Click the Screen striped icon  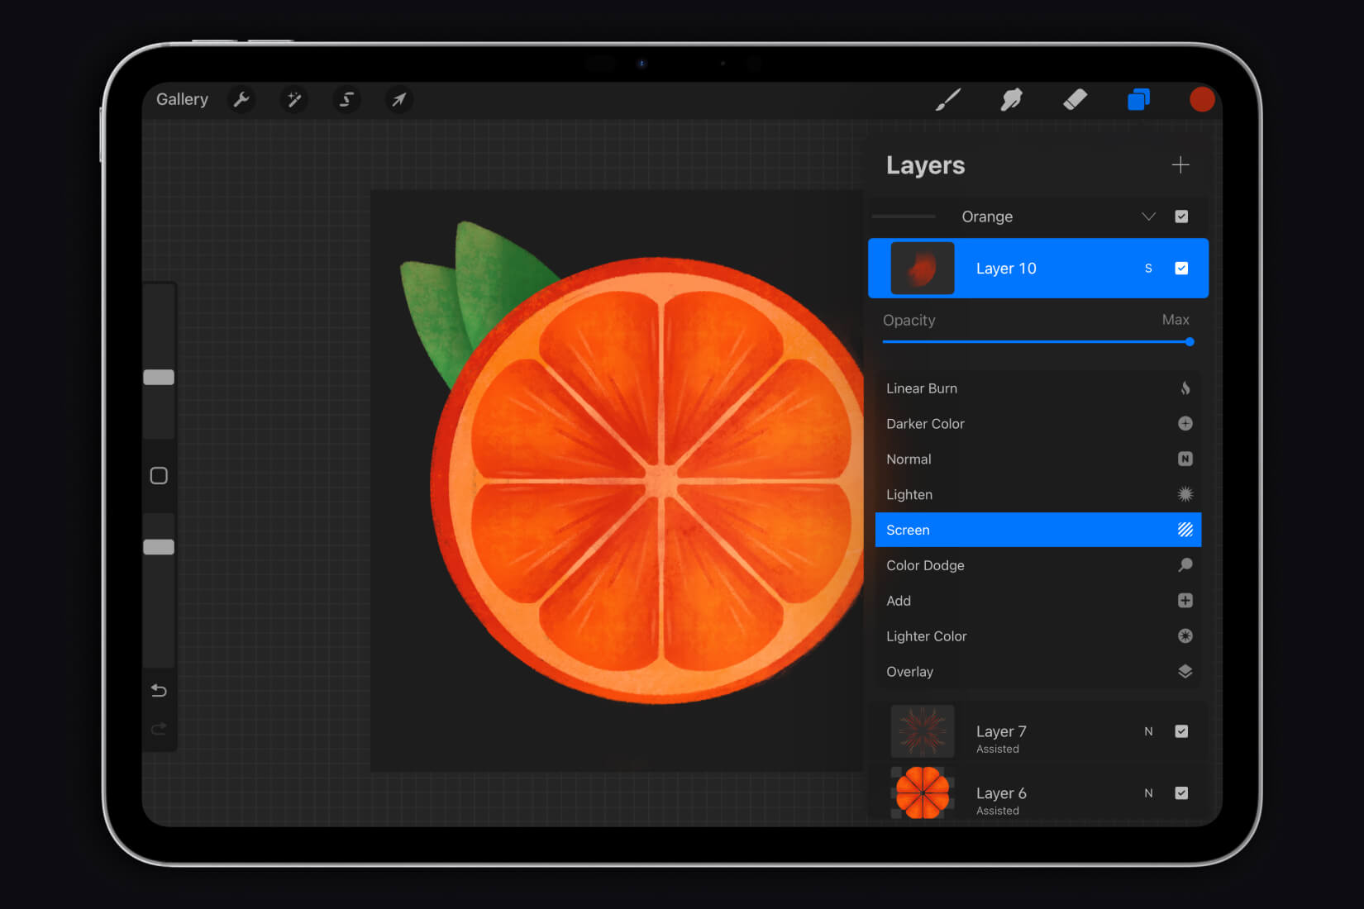[1185, 530]
